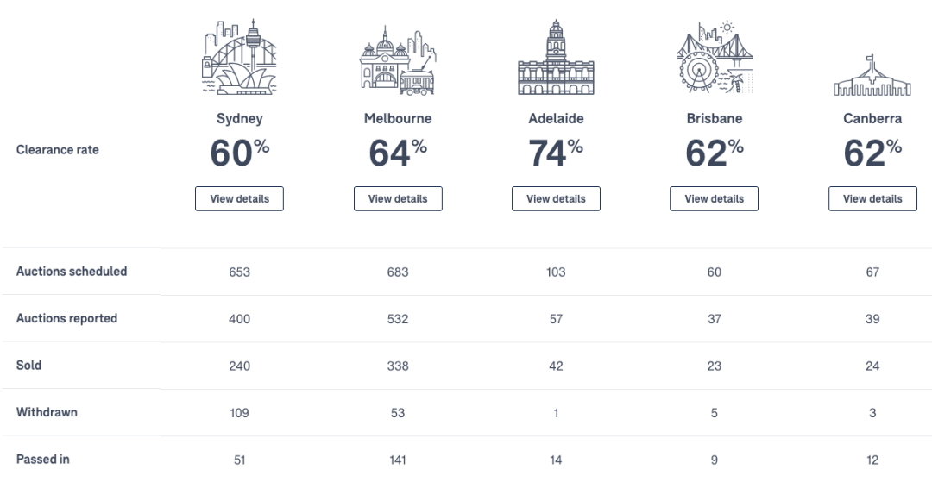This screenshot has height=482, width=932.
Task: Click Melbourne's sold count of 338
Action: [x=398, y=366]
